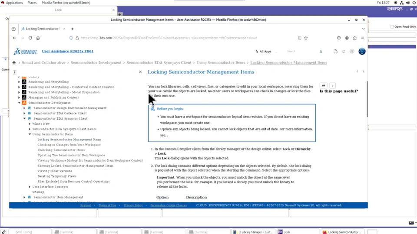The width and height of the screenshot is (417, 234).
Task: Select the Locking Semiconductor Firefox tab
Action: click(x=43, y=29)
